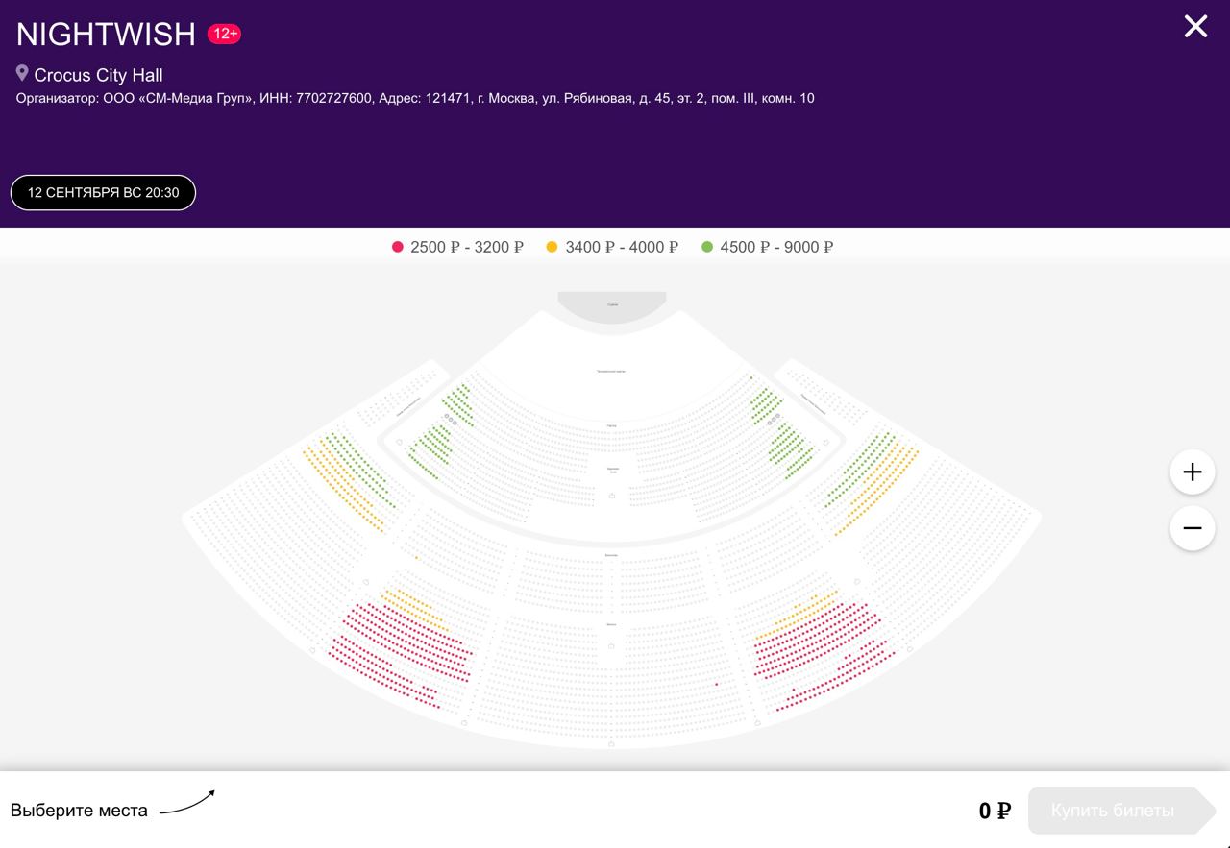This screenshot has height=848, width=1230.
Task: Click the Выберите места hint text
Action: pos(79,811)
